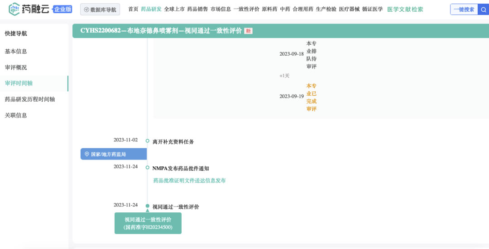The width and height of the screenshot is (489, 249).
Task: Go to 药品研发历程时间轴 section
Action: [x=30, y=99]
